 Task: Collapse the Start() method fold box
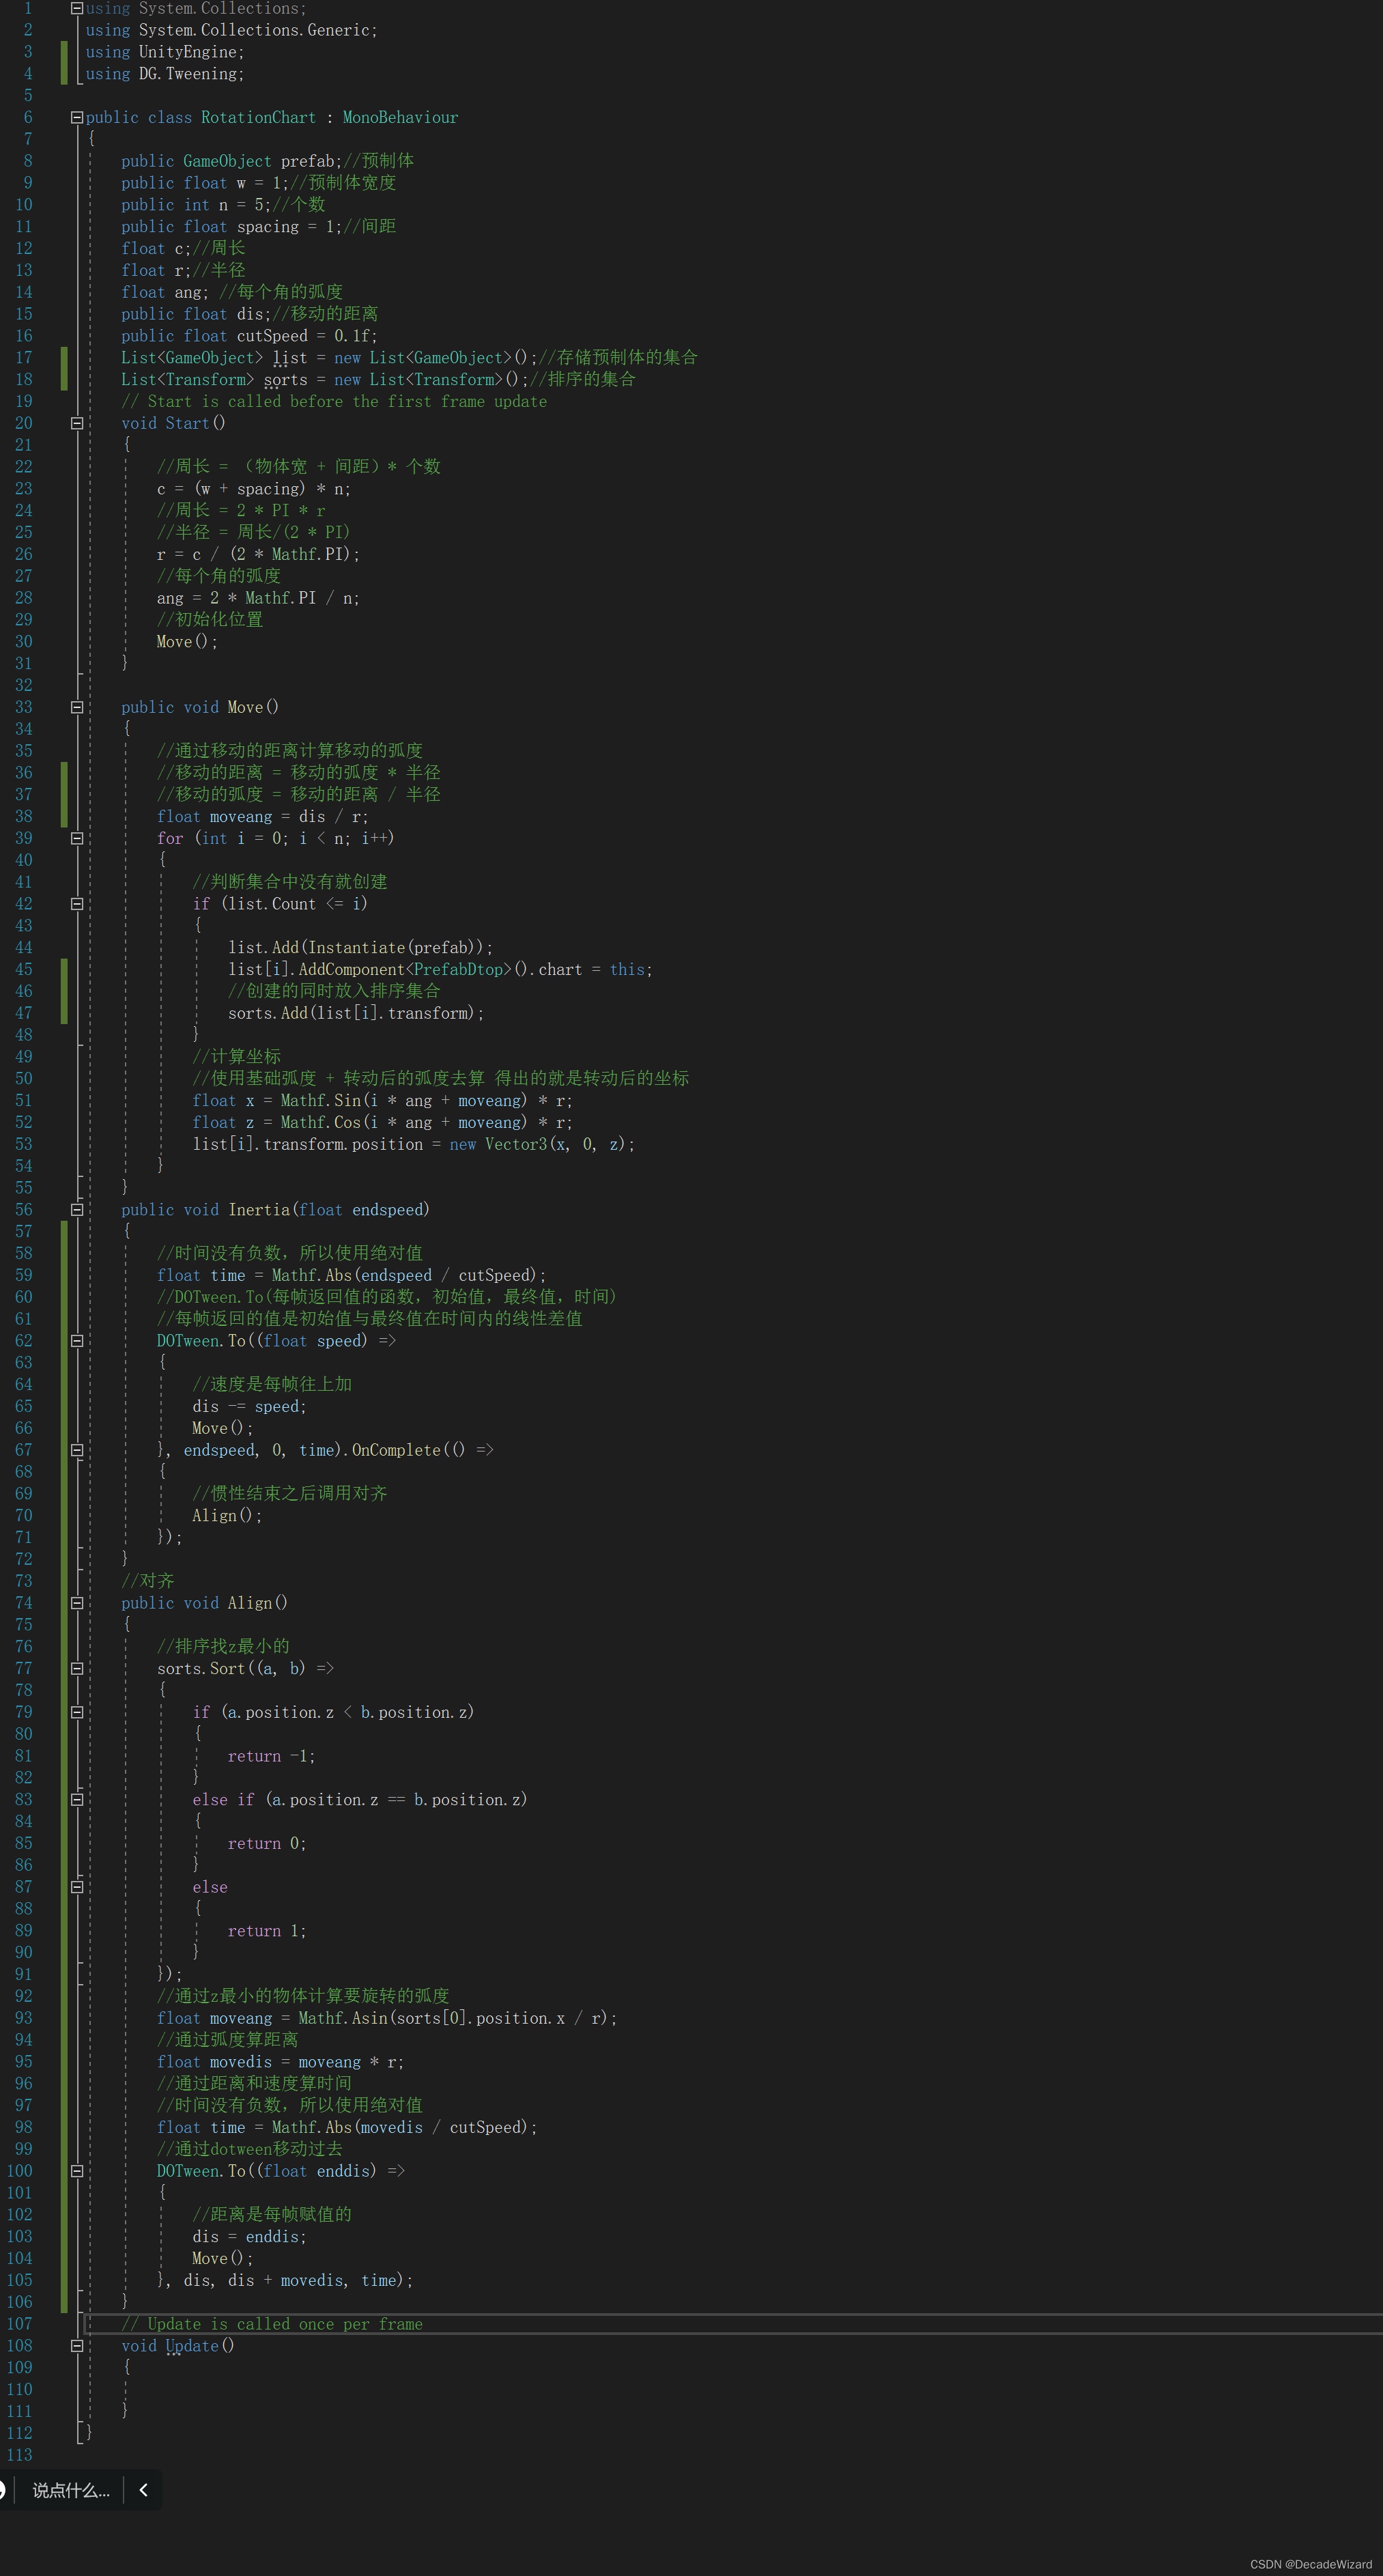[77, 423]
